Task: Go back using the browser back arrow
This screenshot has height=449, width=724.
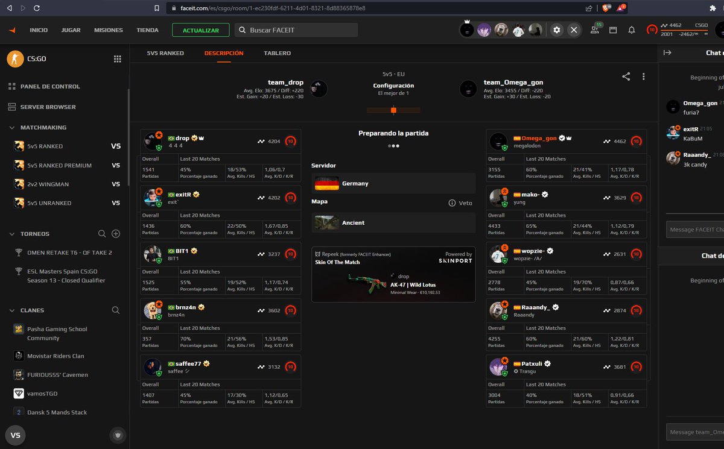Action: click(8, 8)
